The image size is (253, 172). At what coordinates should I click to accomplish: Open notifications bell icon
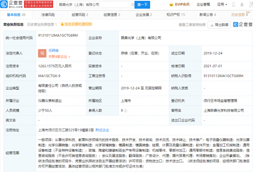point(242,4)
